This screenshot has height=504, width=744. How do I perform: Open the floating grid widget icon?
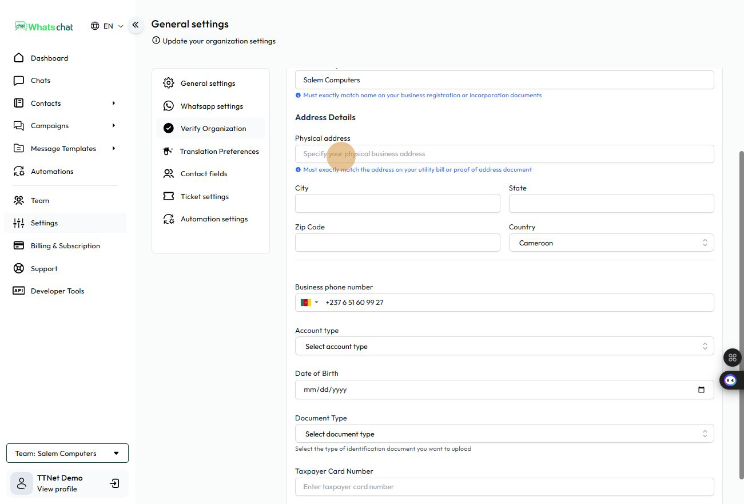732,358
